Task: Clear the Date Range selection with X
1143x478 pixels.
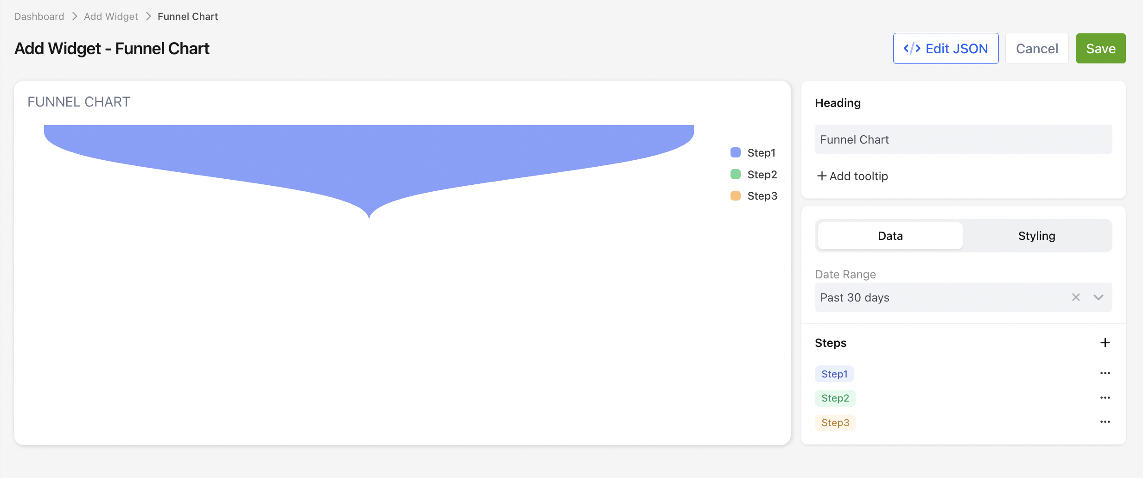Action: click(x=1076, y=297)
